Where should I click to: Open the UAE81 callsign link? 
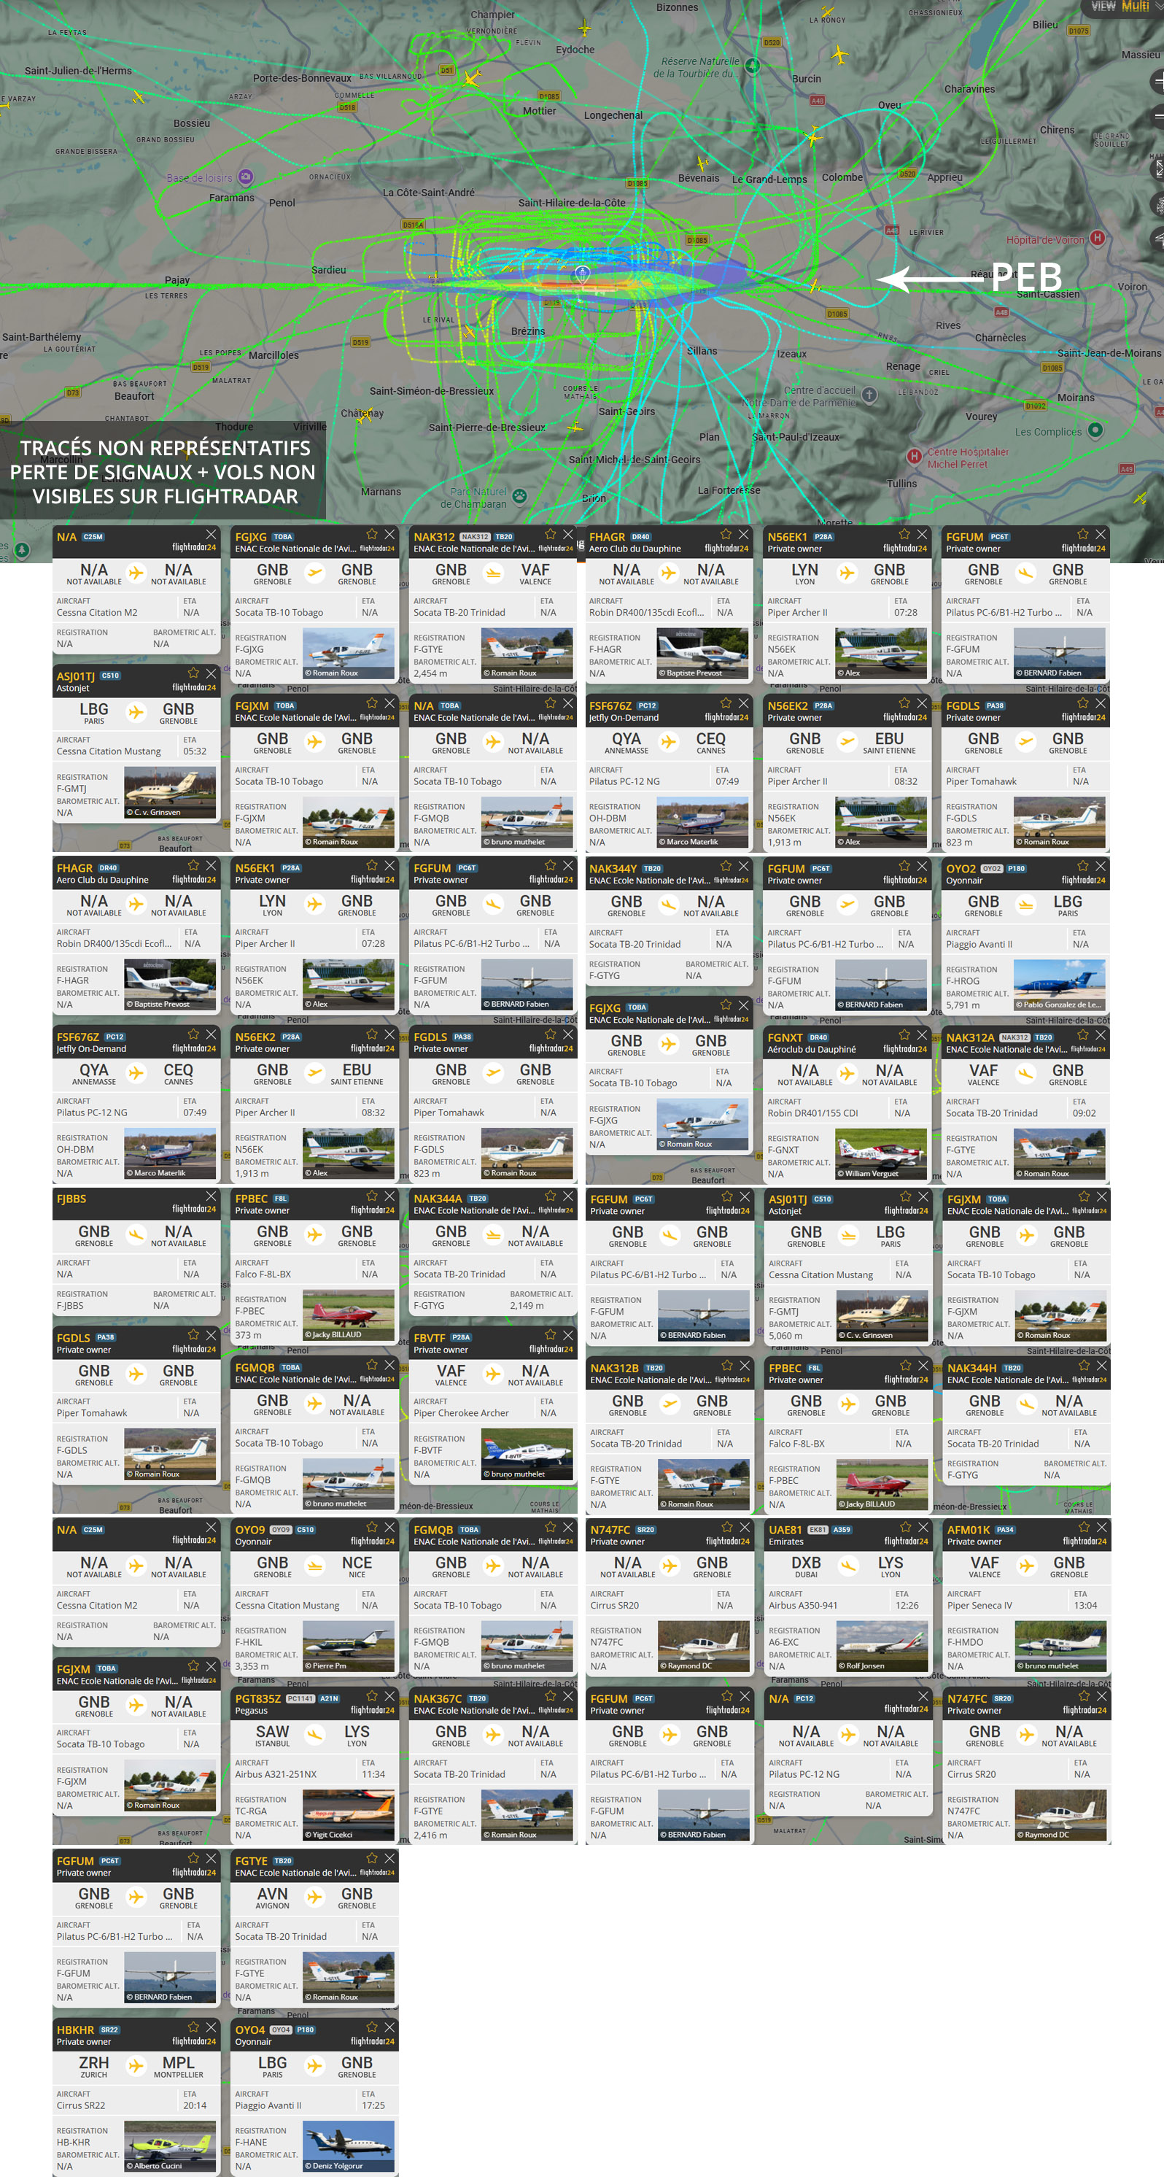point(784,1530)
